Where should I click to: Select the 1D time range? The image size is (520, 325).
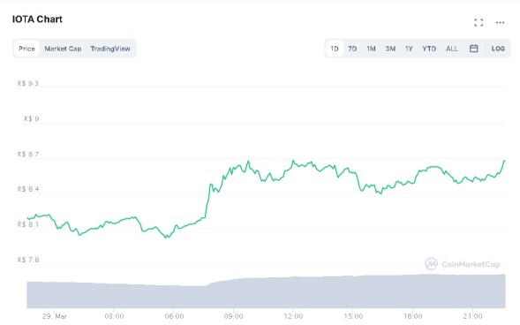pyautogui.click(x=335, y=49)
